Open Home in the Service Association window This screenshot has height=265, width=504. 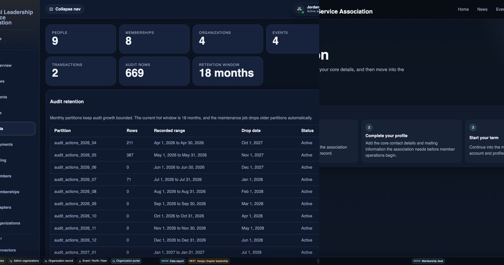[463, 9]
